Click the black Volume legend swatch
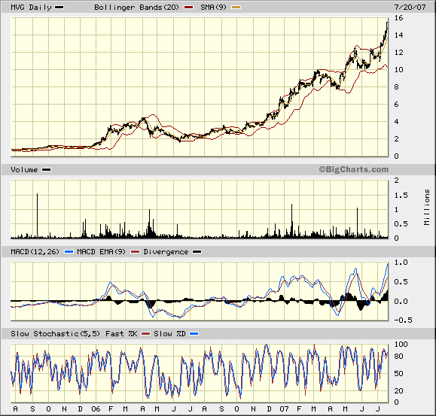The image size is (436, 416). click(x=46, y=170)
